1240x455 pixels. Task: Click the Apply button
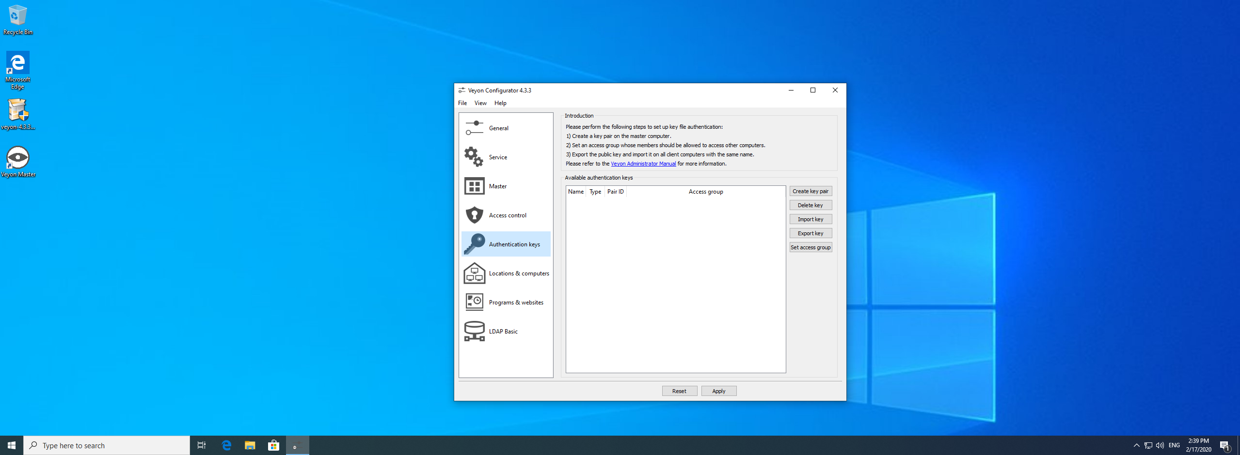coord(719,391)
